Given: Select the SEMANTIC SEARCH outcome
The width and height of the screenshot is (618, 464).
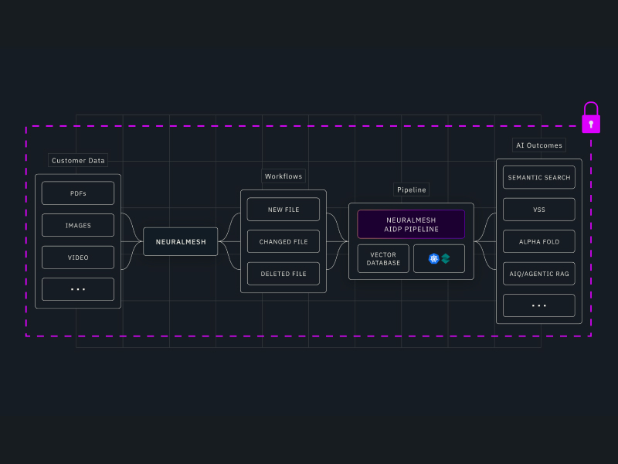Looking at the screenshot, I should [x=538, y=178].
